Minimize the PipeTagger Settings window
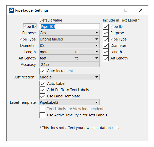Viewport: 154px width, 147px height. click(111, 10)
